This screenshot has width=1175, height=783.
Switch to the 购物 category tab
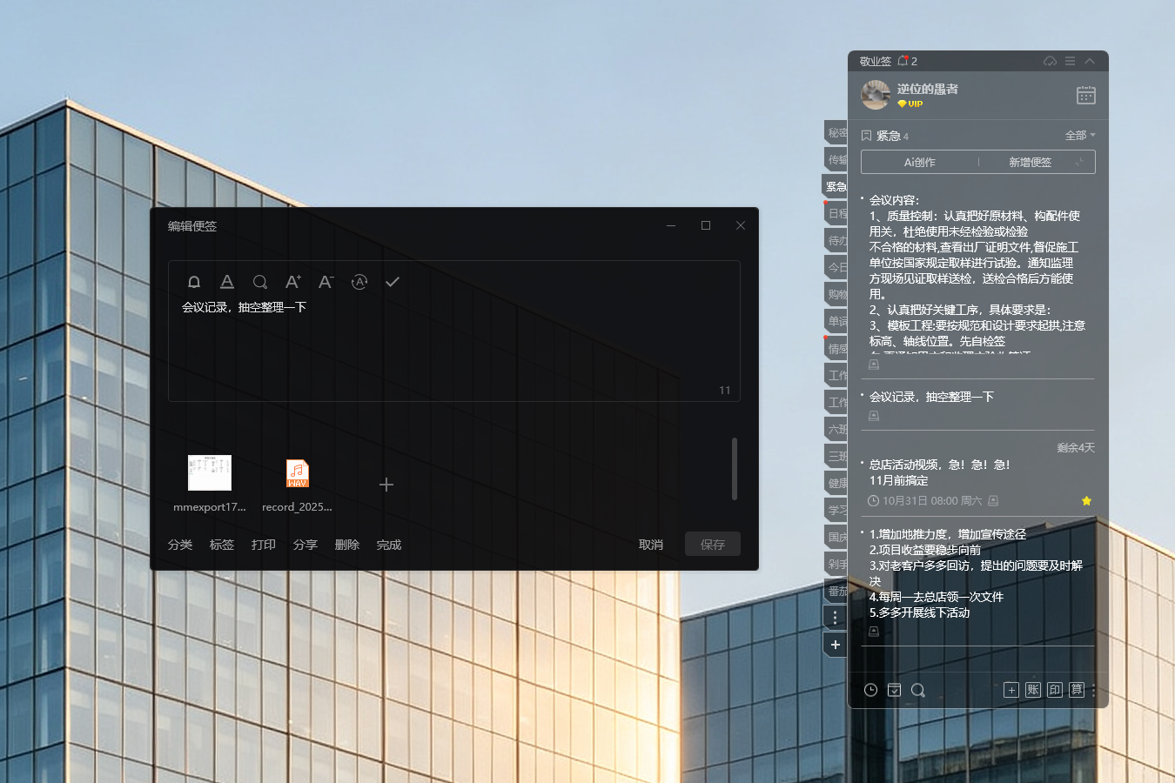(836, 294)
